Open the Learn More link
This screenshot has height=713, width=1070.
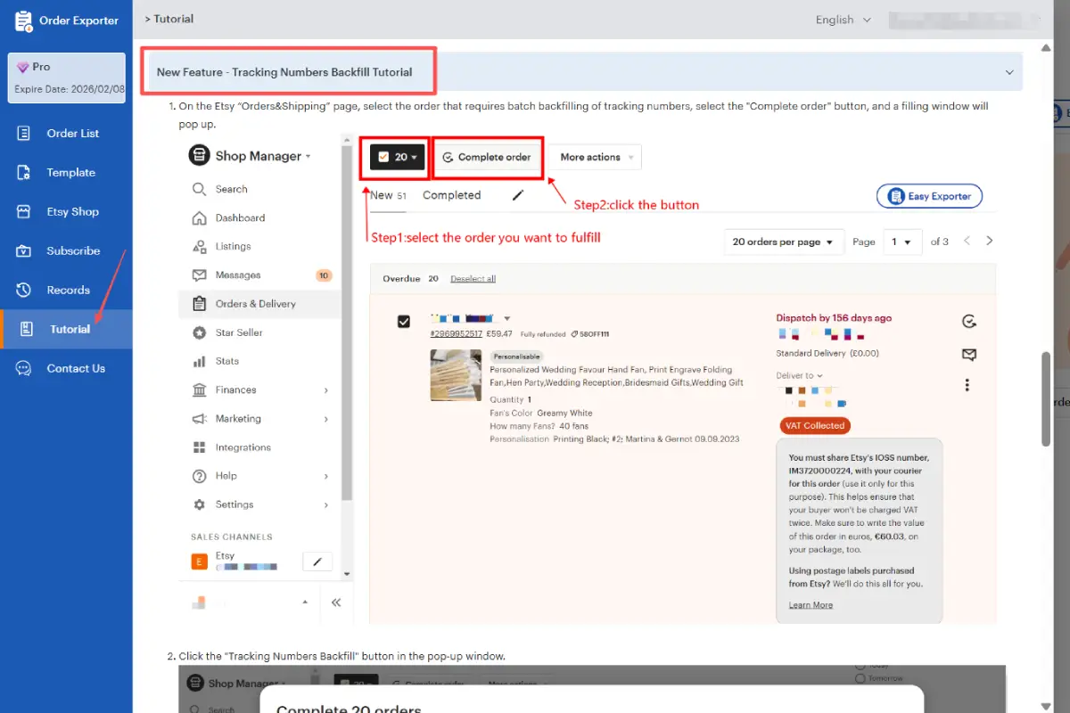click(811, 605)
